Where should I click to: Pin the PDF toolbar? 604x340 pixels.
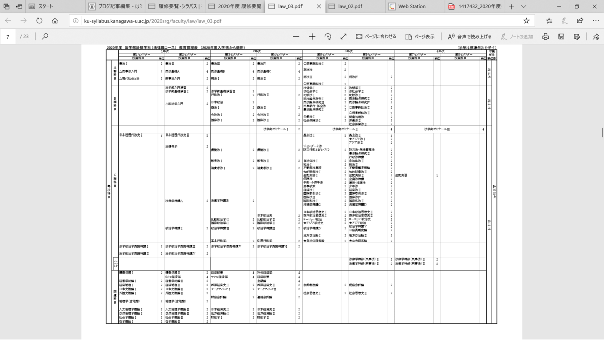tap(596, 37)
